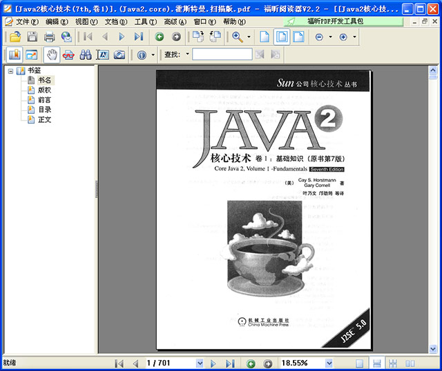Go to first page from status bar
This screenshot has width=442, height=371.
119,363
